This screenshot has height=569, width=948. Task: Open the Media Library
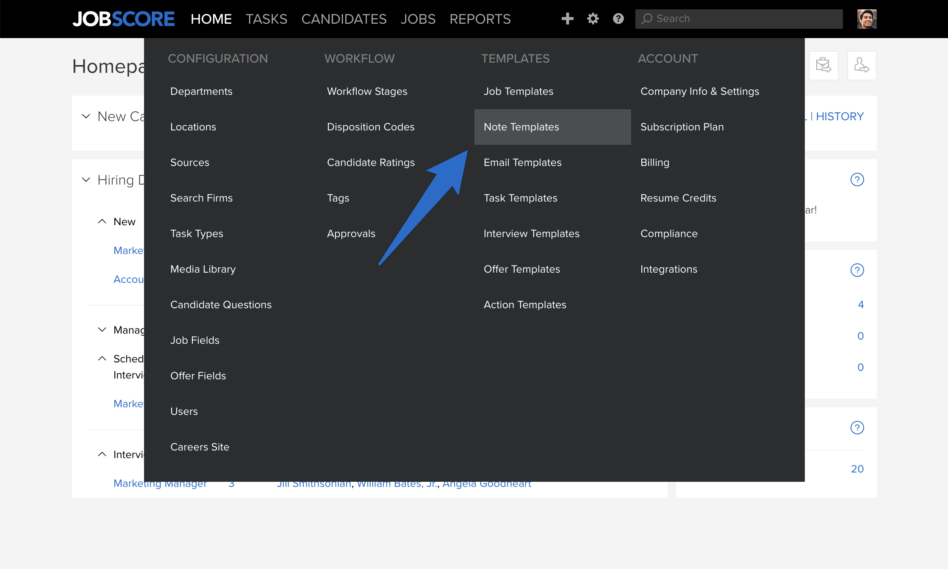pyautogui.click(x=203, y=269)
